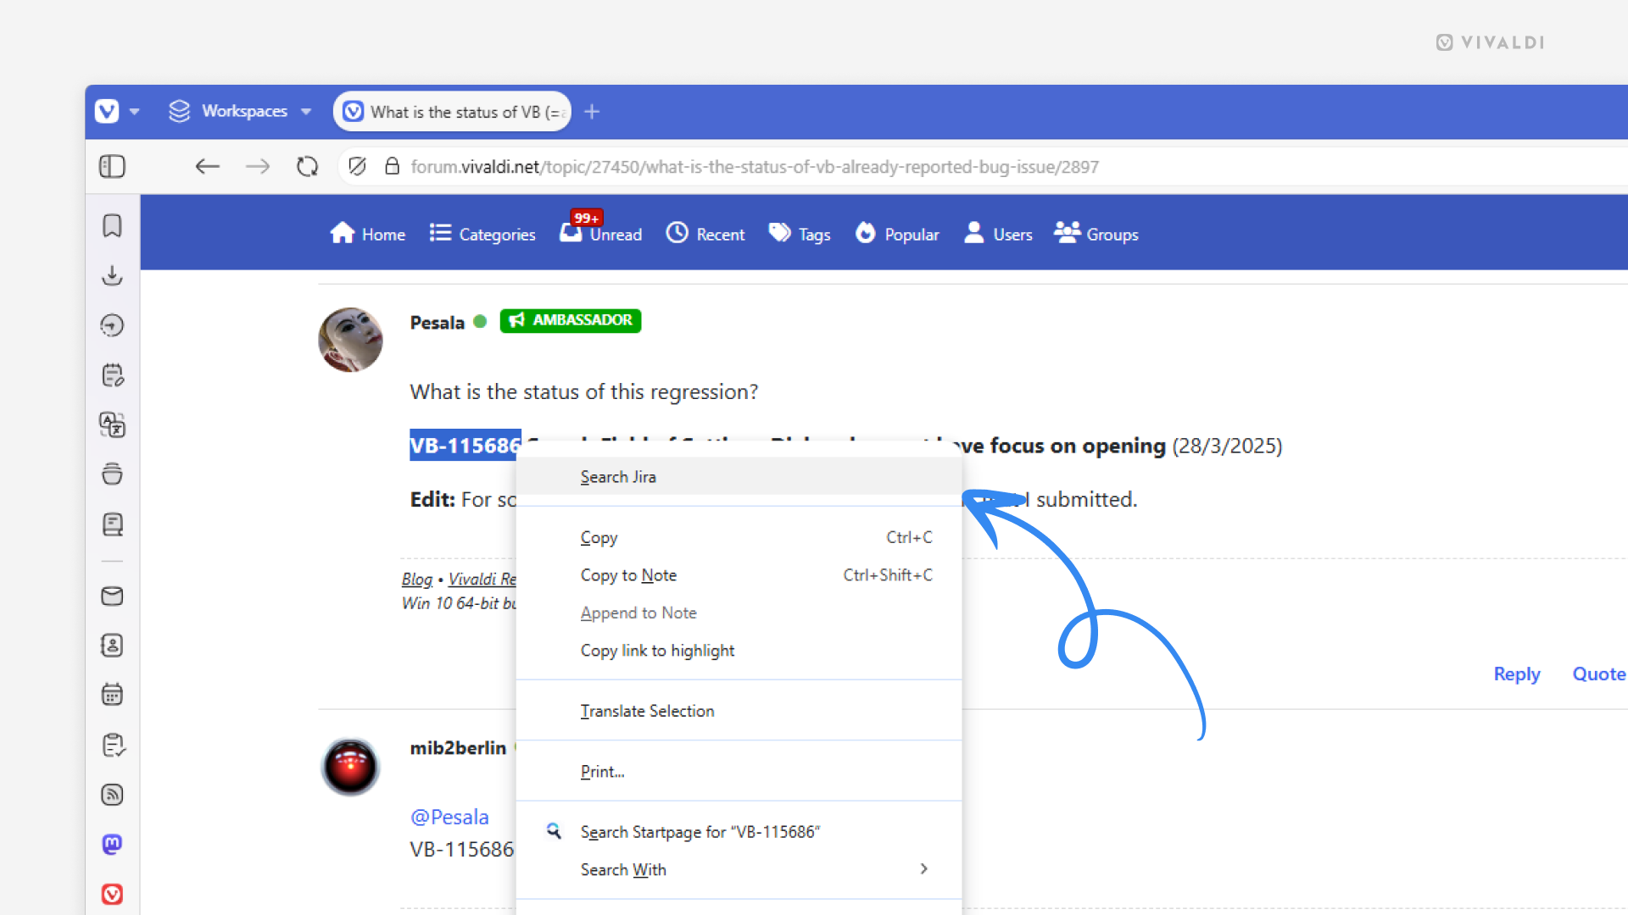Choose Copy to Note
This screenshot has height=915, width=1628.
click(739, 575)
